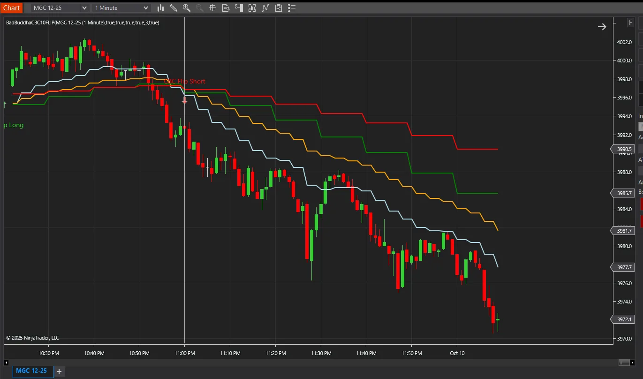Select the BadBuddhaCBC10FLIP indicator label
This screenshot has height=379, width=643.
tap(83, 23)
